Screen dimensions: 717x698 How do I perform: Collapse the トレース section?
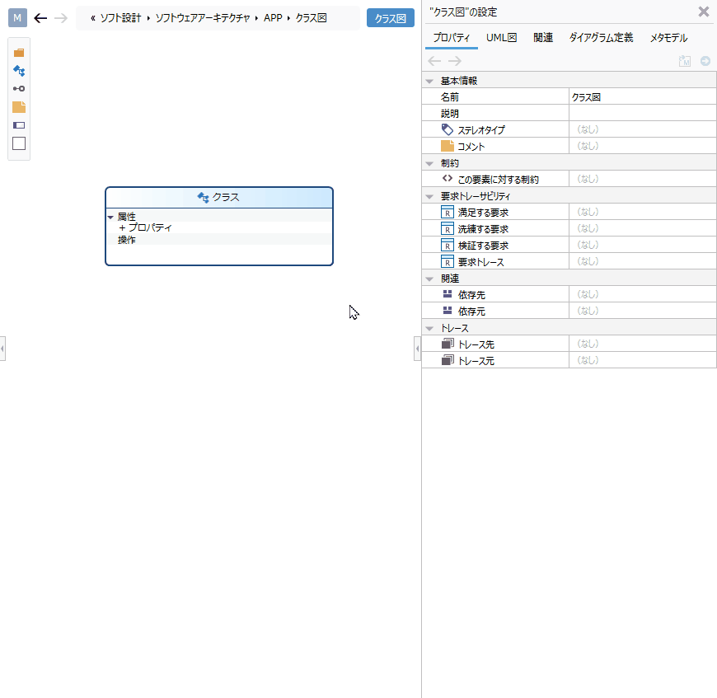[x=429, y=328]
